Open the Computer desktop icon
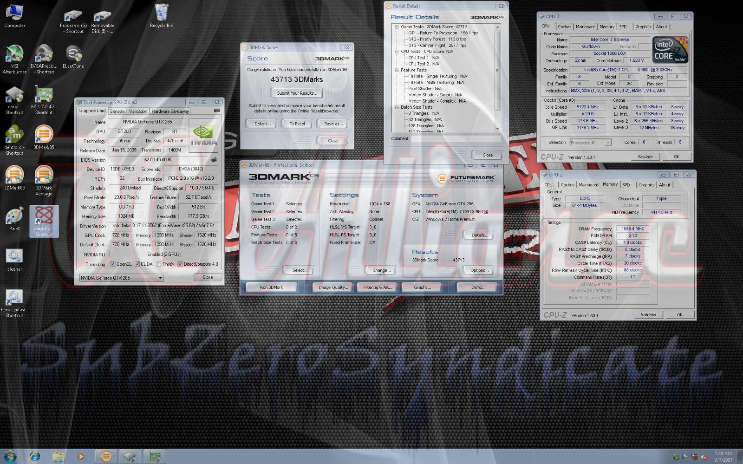The height and width of the screenshot is (464, 743). [14, 16]
